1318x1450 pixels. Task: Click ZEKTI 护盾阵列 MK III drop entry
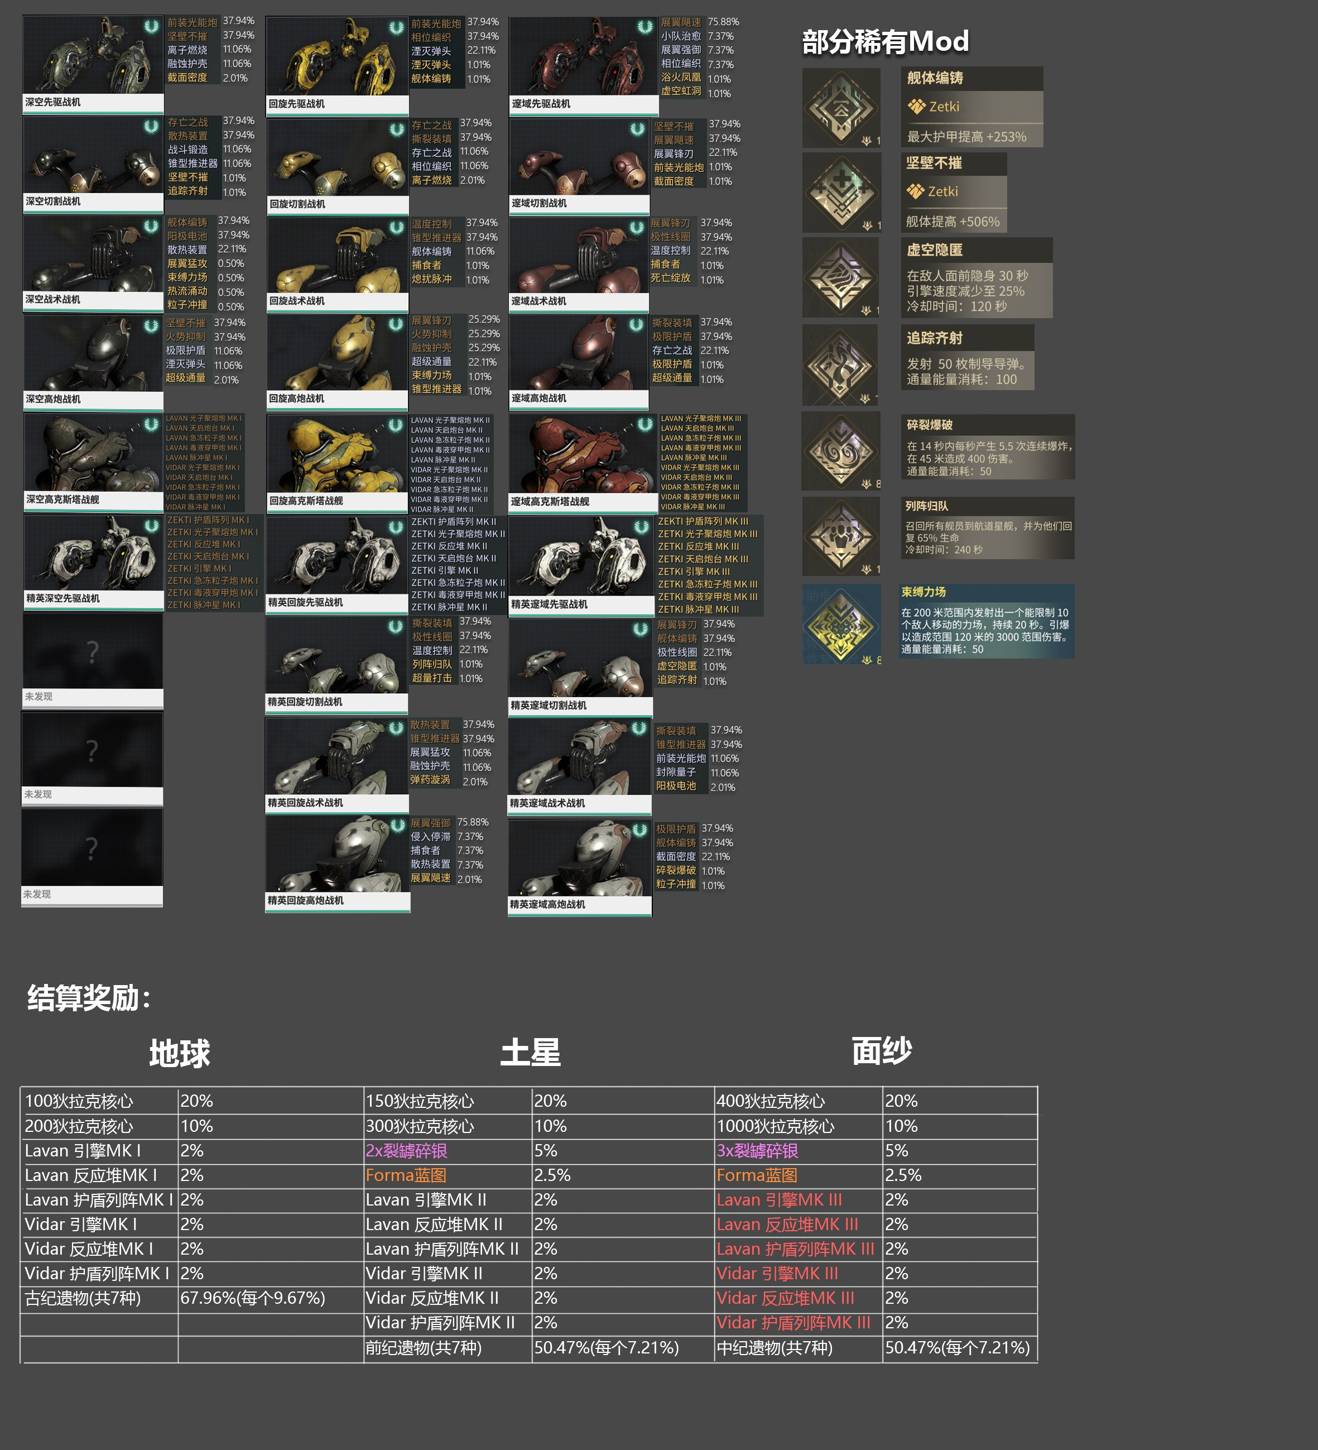click(x=703, y=521)
